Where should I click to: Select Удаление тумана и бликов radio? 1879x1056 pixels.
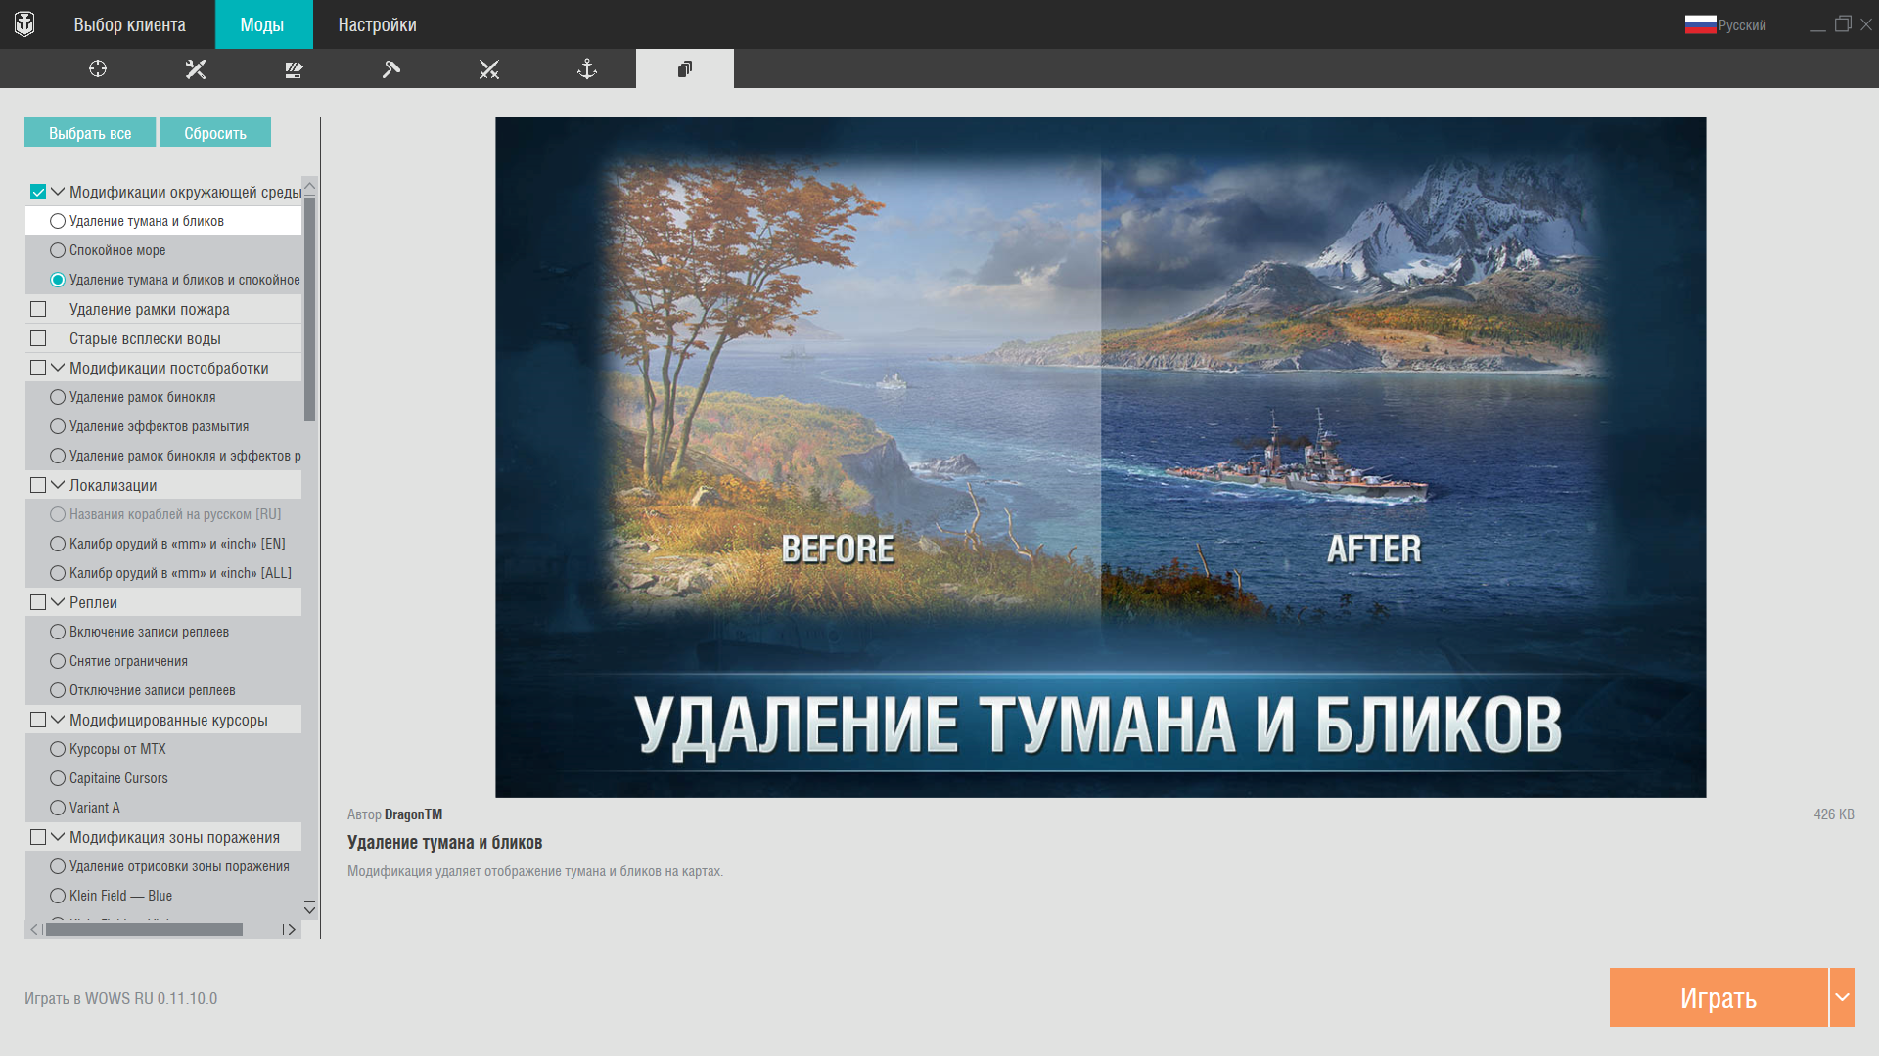click(58, 221)
